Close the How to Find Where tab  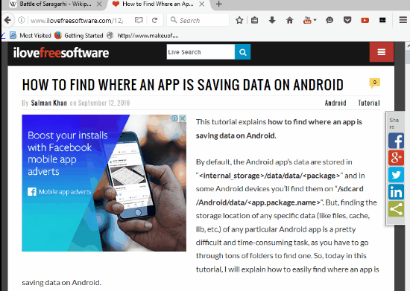click(x=201, y=4)
